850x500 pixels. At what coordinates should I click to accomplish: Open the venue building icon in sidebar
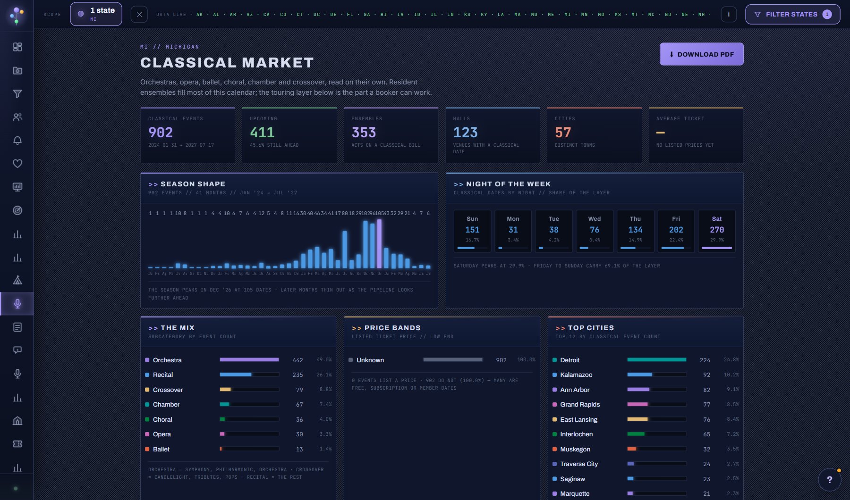click(17, 420)
